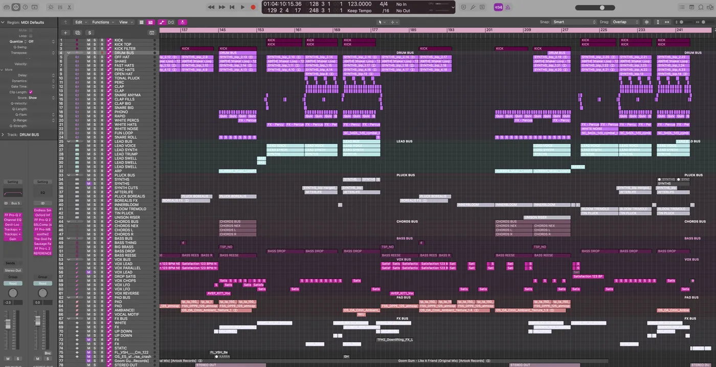Click the FF Pro-Q 2 plugin slot on DRUM BUS strip
Image resolution: width=716 pixels, height=367 pixels.
coord(13,215)
